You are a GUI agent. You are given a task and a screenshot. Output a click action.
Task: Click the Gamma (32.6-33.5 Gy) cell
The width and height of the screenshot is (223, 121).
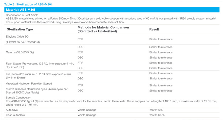(x=20, y=52)
